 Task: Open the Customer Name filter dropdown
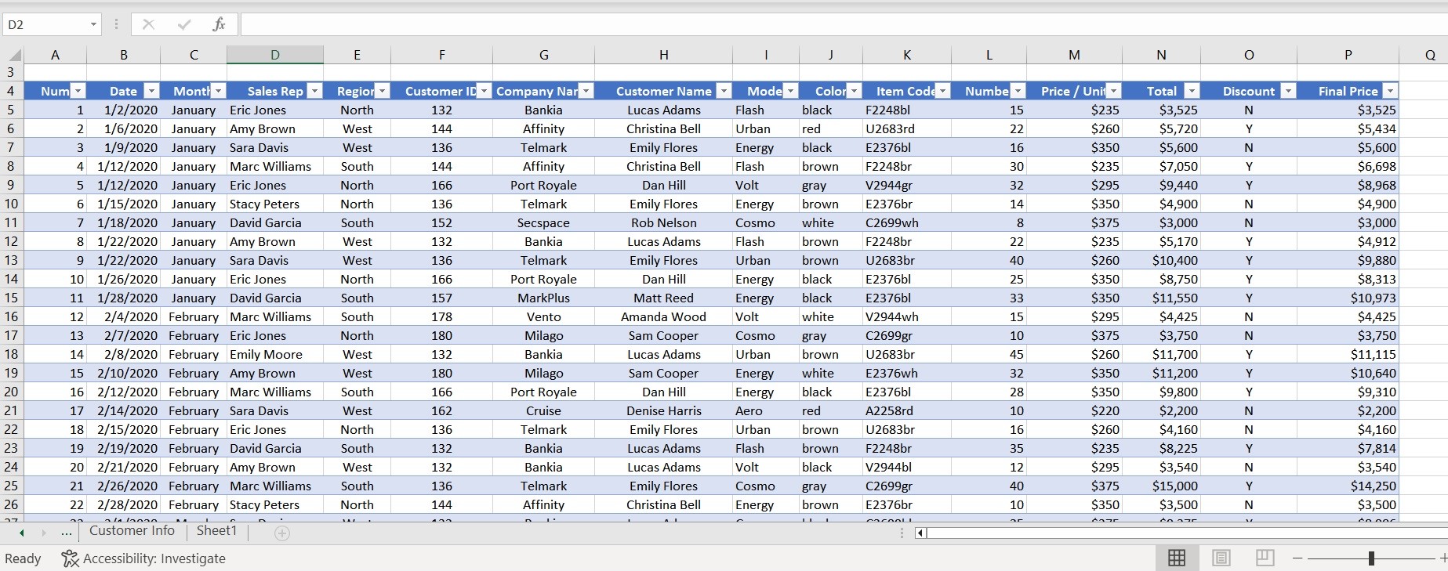[x=724, y=91]
